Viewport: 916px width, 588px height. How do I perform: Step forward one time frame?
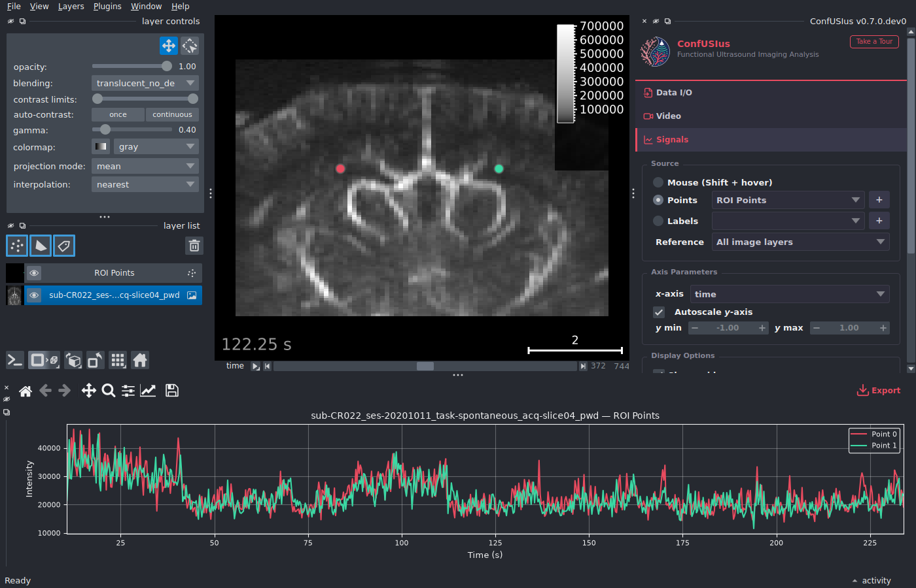(x=583, y=367)
